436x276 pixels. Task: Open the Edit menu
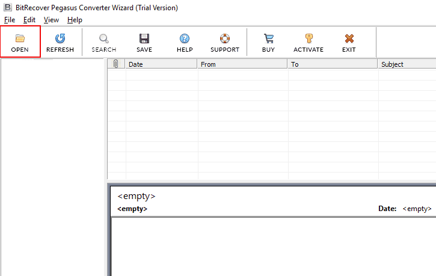29,20
